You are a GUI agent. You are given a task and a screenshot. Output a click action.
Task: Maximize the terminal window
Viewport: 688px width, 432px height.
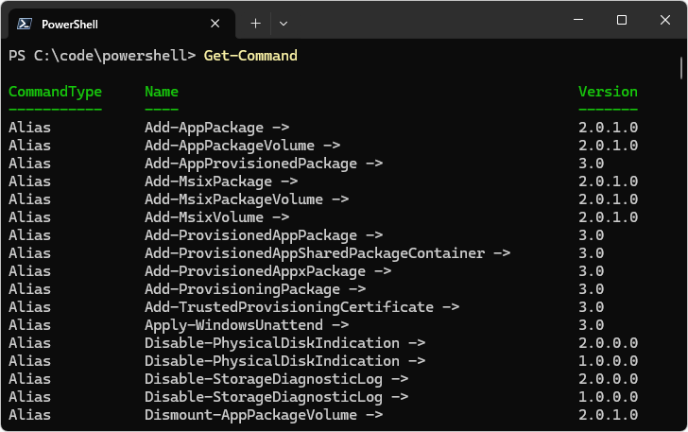point(621,20)
